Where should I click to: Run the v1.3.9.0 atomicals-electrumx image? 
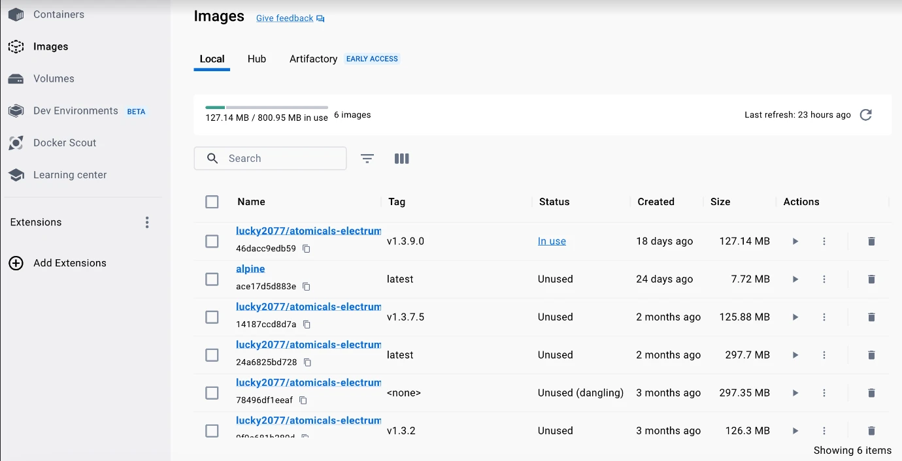(x=795, y=242)
